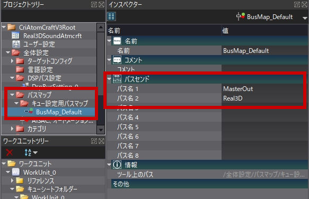309x199 pixels.
Task: Click the 言語設定 folder icon
Action: coord(20,69)
